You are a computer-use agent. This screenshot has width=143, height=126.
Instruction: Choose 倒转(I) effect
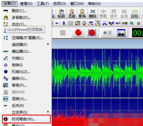27,65
